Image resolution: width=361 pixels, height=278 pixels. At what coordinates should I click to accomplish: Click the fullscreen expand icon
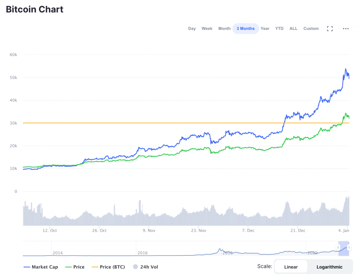coord(330,29)
